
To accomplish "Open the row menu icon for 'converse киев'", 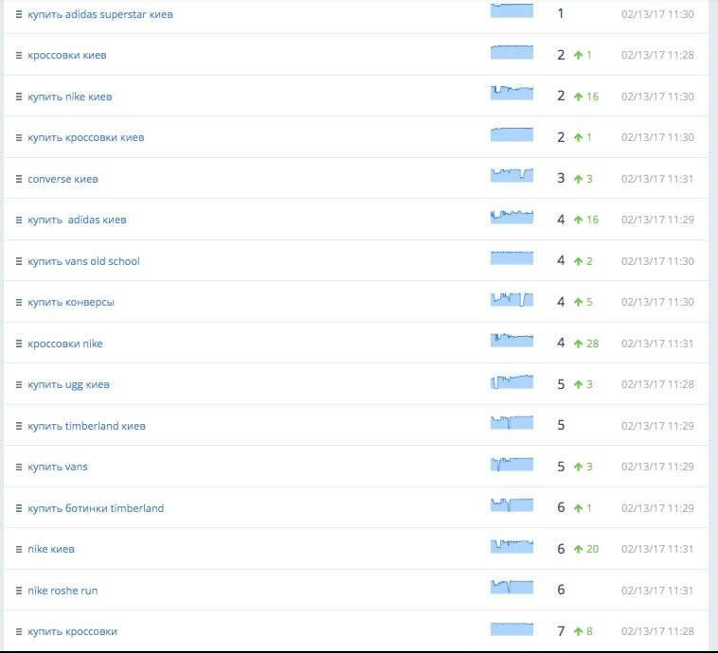I will click(x=19, y=179).
